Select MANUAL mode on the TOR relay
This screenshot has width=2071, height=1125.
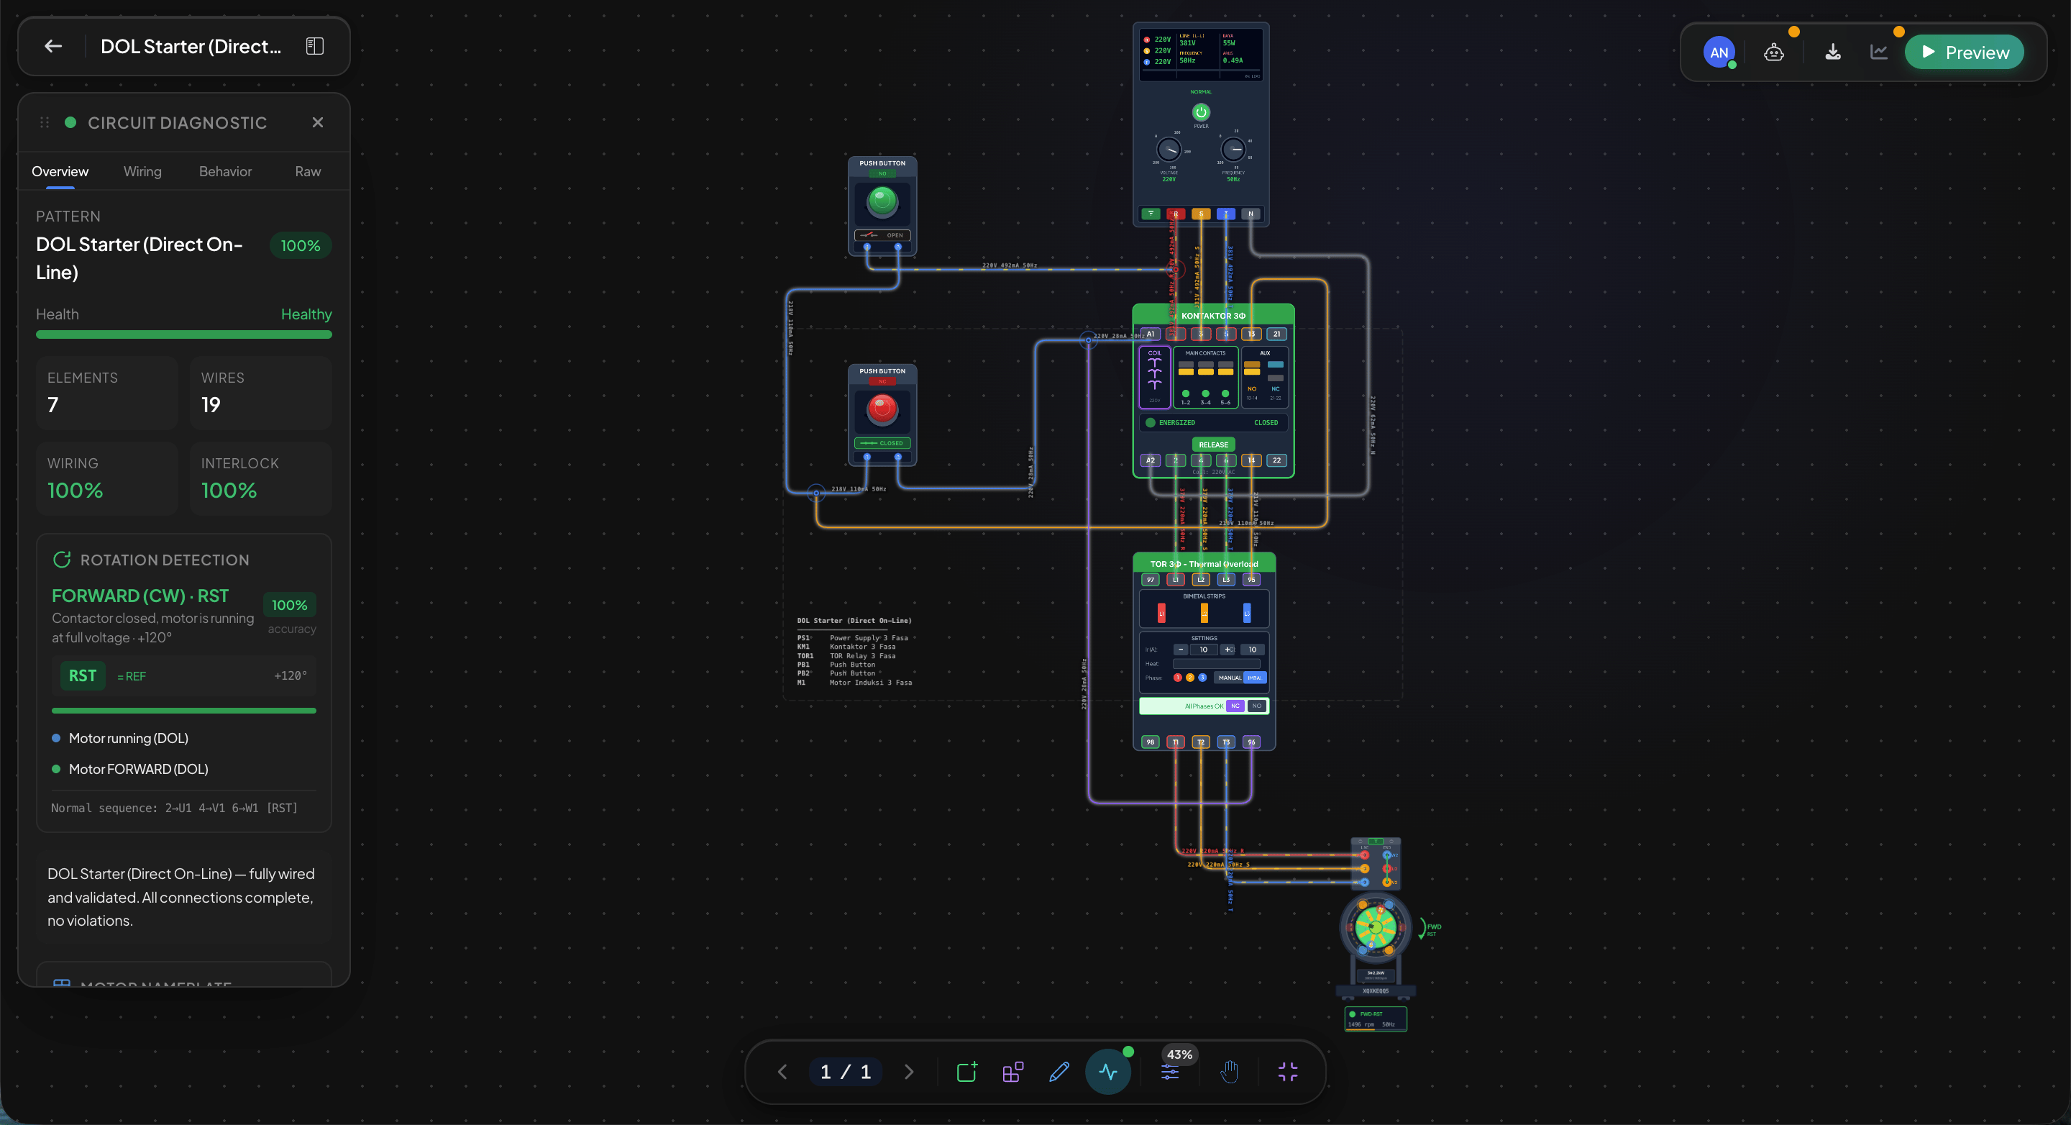[1229, 678]
